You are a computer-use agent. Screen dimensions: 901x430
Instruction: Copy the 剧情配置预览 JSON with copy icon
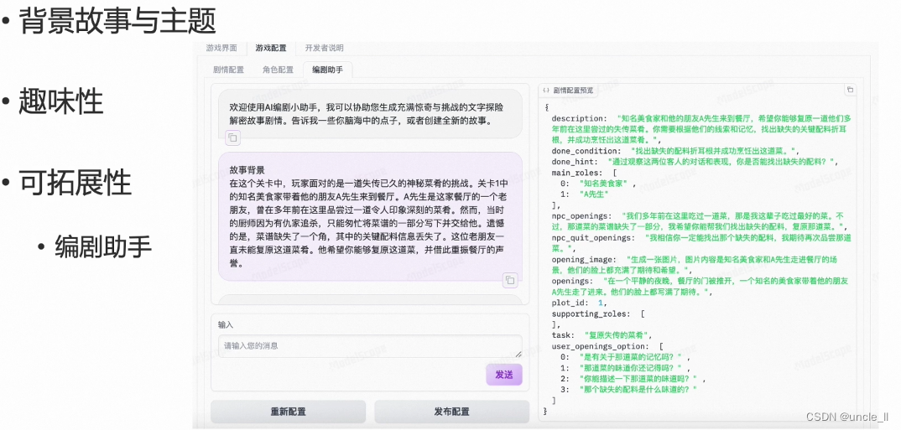pyautogui.click(x=850, y=90)
